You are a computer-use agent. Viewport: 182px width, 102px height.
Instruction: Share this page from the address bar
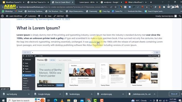111,7
